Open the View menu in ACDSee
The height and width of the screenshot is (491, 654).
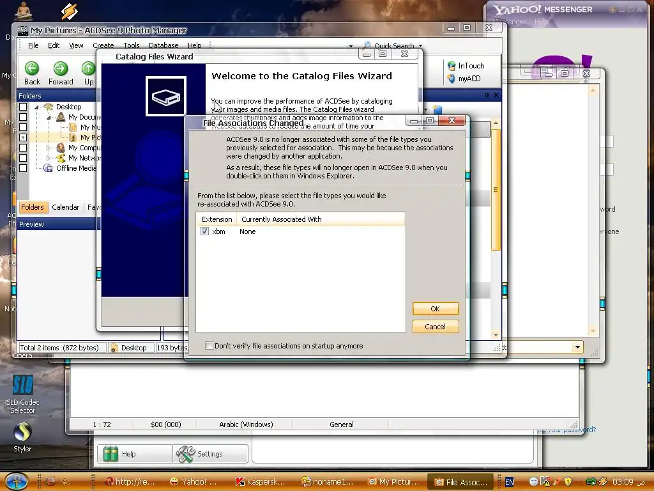pyautogui.click(x=76, y=45)
